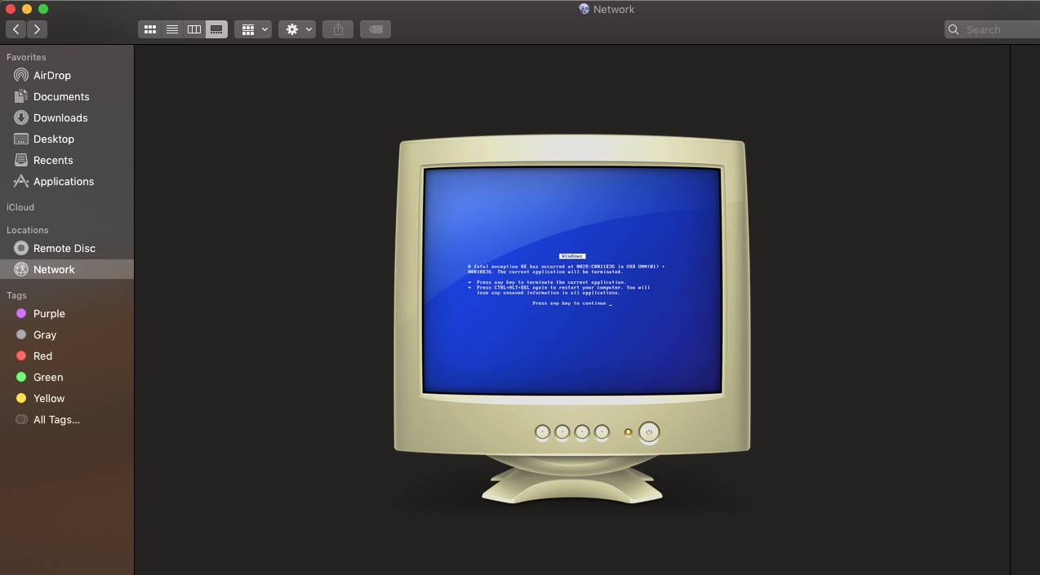Select the Gray tag
The image size is (1040, 575).
(67, 334)
